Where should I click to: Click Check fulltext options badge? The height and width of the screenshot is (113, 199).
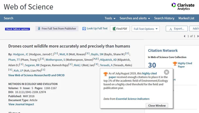[x=18, y=29]
